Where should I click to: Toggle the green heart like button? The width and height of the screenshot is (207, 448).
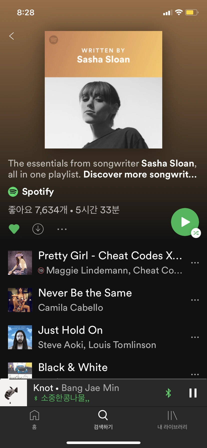14,229
